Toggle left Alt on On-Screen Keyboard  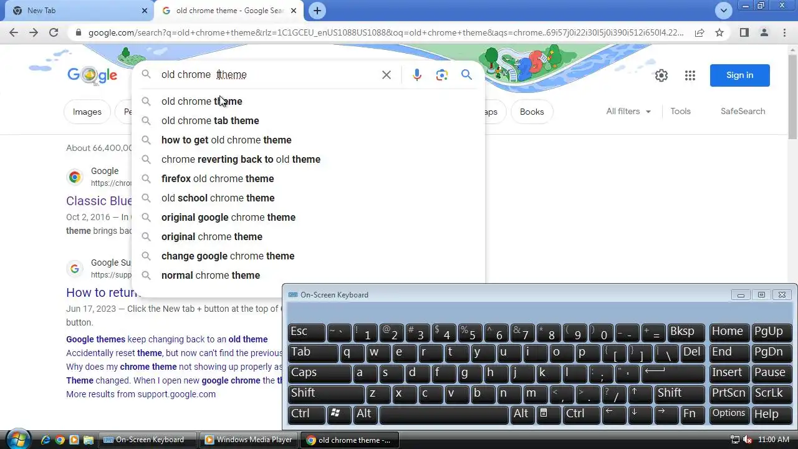click(365, 414)
